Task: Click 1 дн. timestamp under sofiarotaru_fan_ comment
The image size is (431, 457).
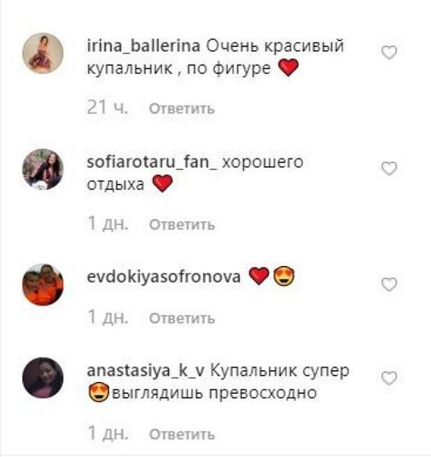Action: [x=108, y=224]
